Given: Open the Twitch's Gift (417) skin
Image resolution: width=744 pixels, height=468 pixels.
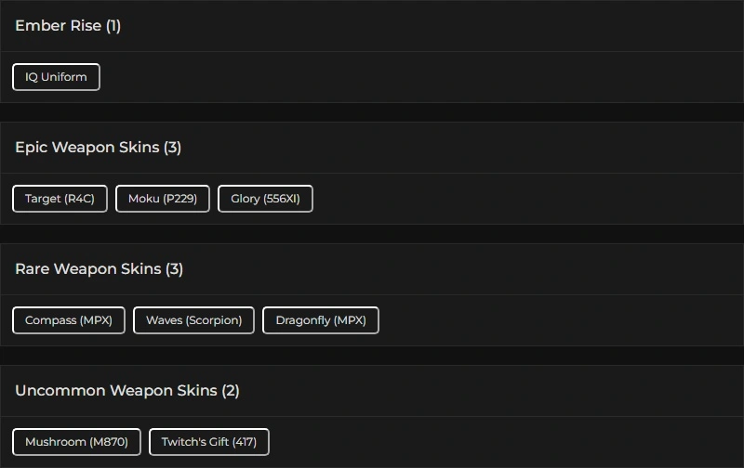Looking at the screenshot, I should point(209,442).
